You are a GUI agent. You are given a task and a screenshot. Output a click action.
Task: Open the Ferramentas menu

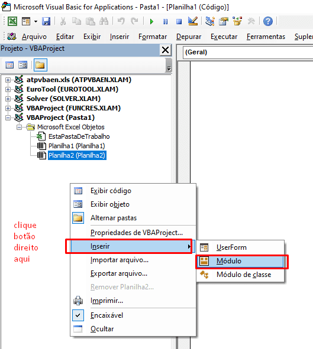(x=266, y=37)
